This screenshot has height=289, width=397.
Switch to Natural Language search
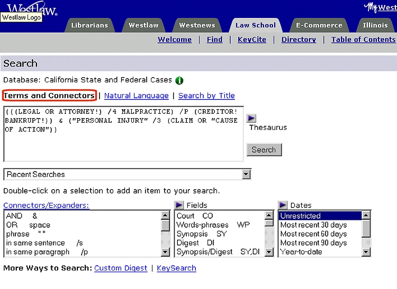pos(136,96)
